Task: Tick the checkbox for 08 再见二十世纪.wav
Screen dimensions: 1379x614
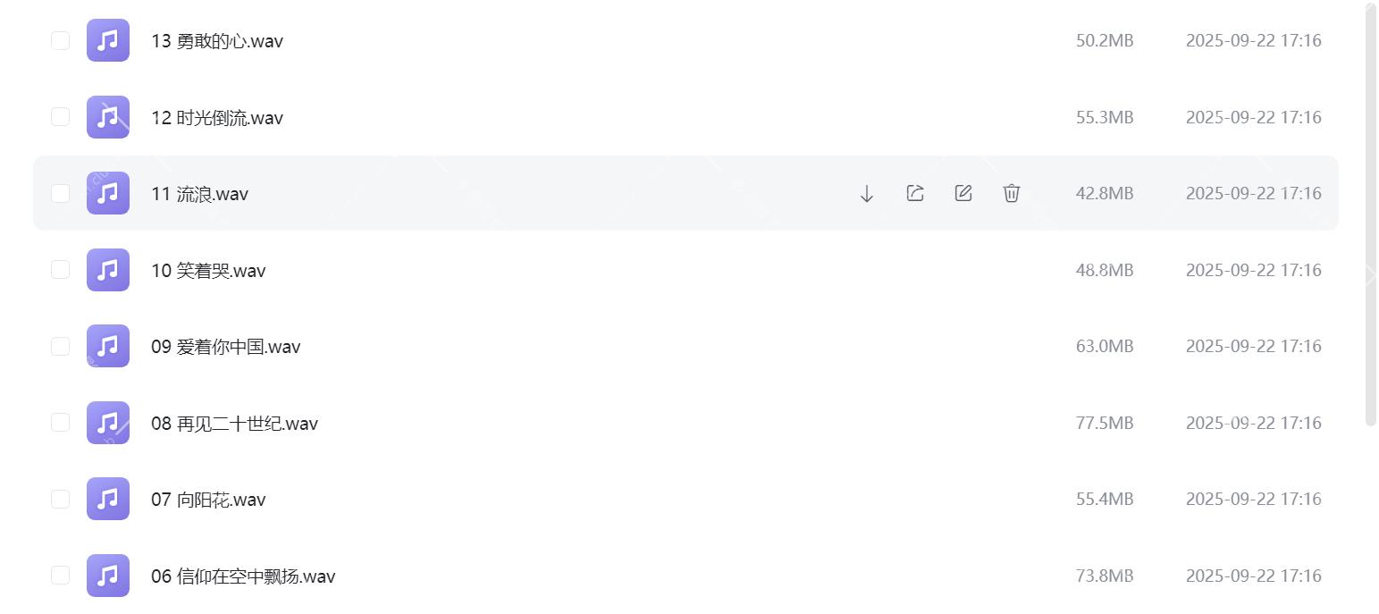Action: point(60,422)
